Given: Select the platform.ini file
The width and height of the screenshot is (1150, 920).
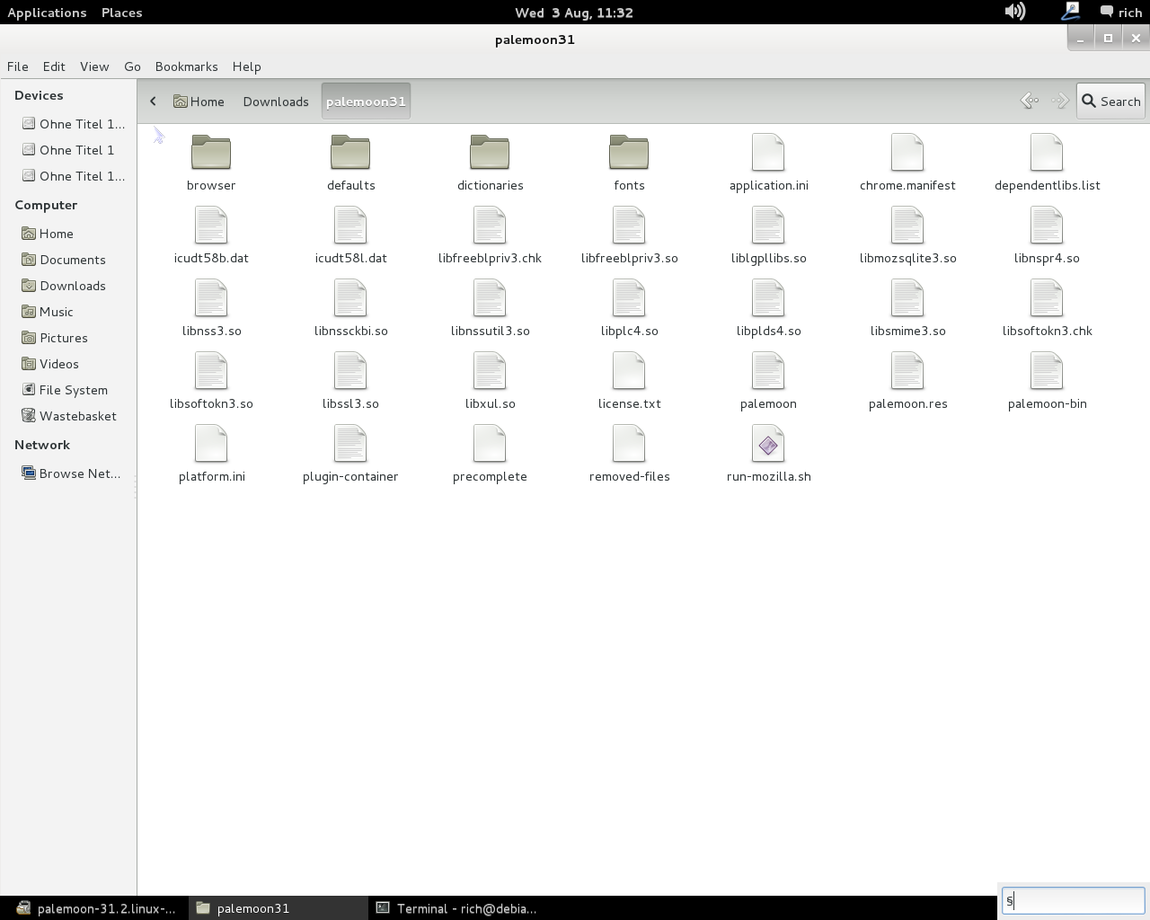Looking at the screenshot, I should pos(211,454).
